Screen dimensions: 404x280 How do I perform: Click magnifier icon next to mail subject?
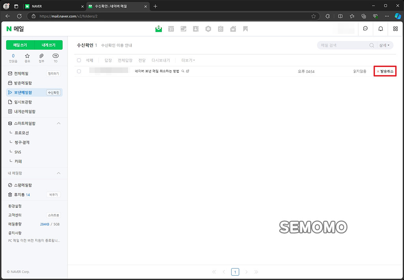(183, 71)
